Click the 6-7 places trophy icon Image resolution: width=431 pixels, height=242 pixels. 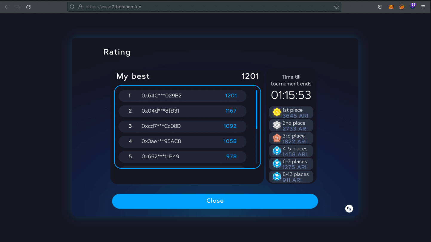277,164
